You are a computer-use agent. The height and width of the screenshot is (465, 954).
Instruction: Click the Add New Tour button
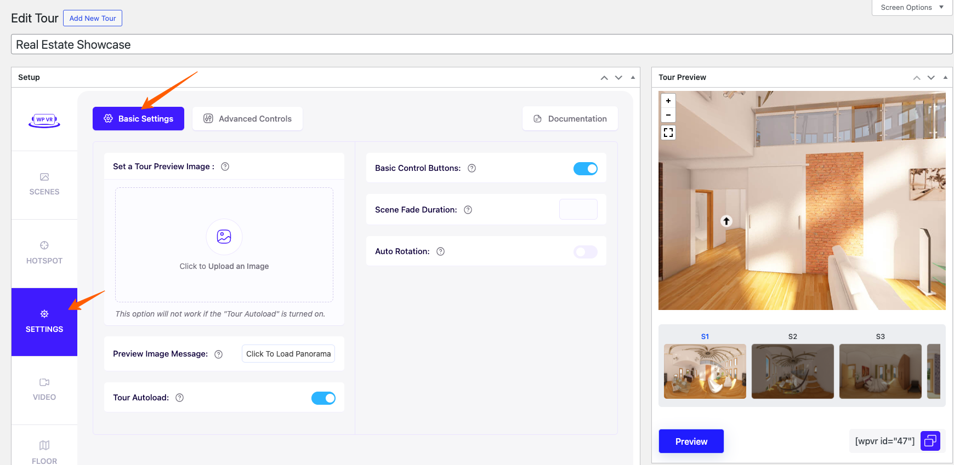pos(93,18)
